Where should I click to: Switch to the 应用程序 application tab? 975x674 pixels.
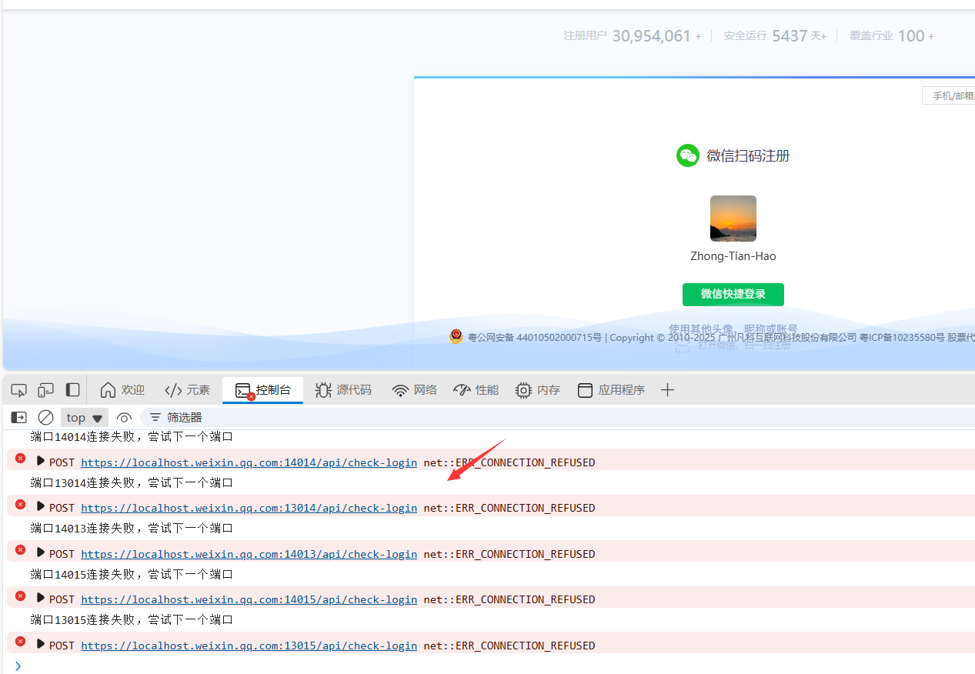pyautogui.click(x=611, y=390)
